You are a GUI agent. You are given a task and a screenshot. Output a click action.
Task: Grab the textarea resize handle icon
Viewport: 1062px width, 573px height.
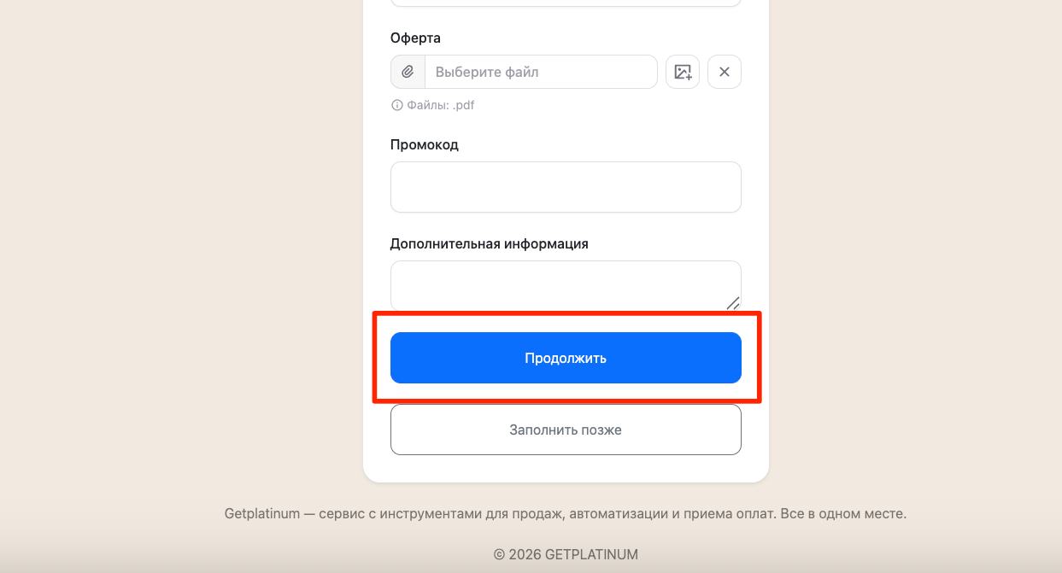pos(733,302)
